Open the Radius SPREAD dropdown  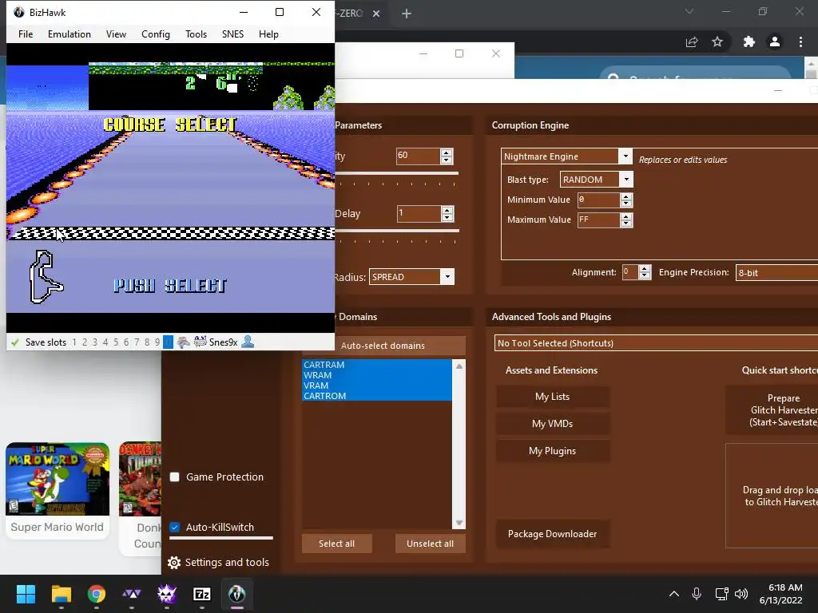point(447,277)
